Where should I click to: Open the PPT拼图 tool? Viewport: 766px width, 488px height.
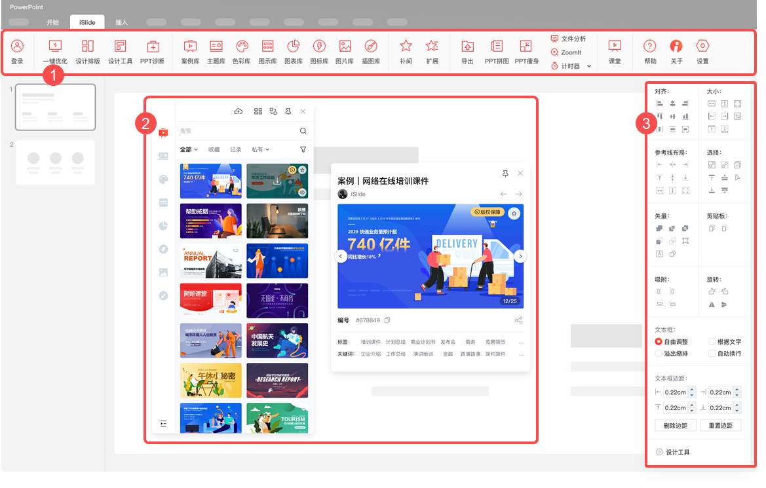497,52
